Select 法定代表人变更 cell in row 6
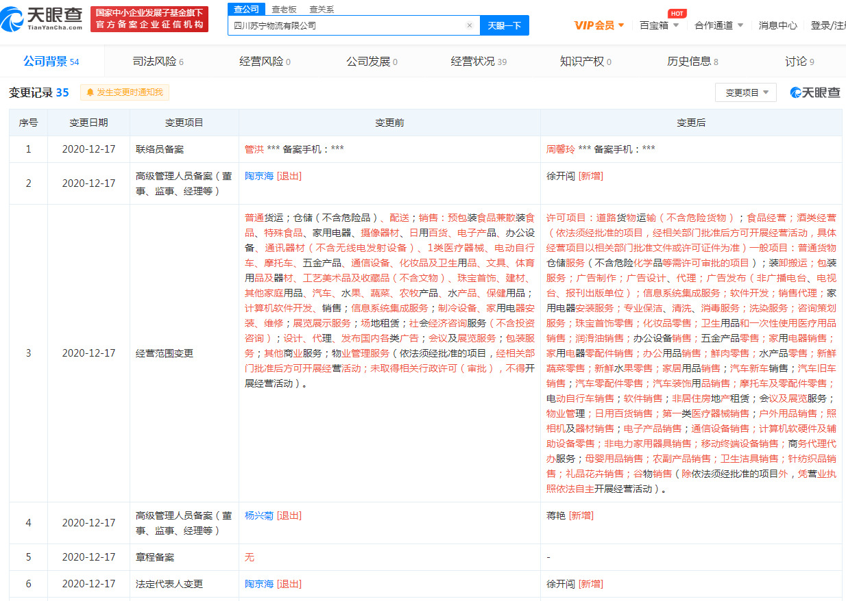 click(x=184, y=584)
